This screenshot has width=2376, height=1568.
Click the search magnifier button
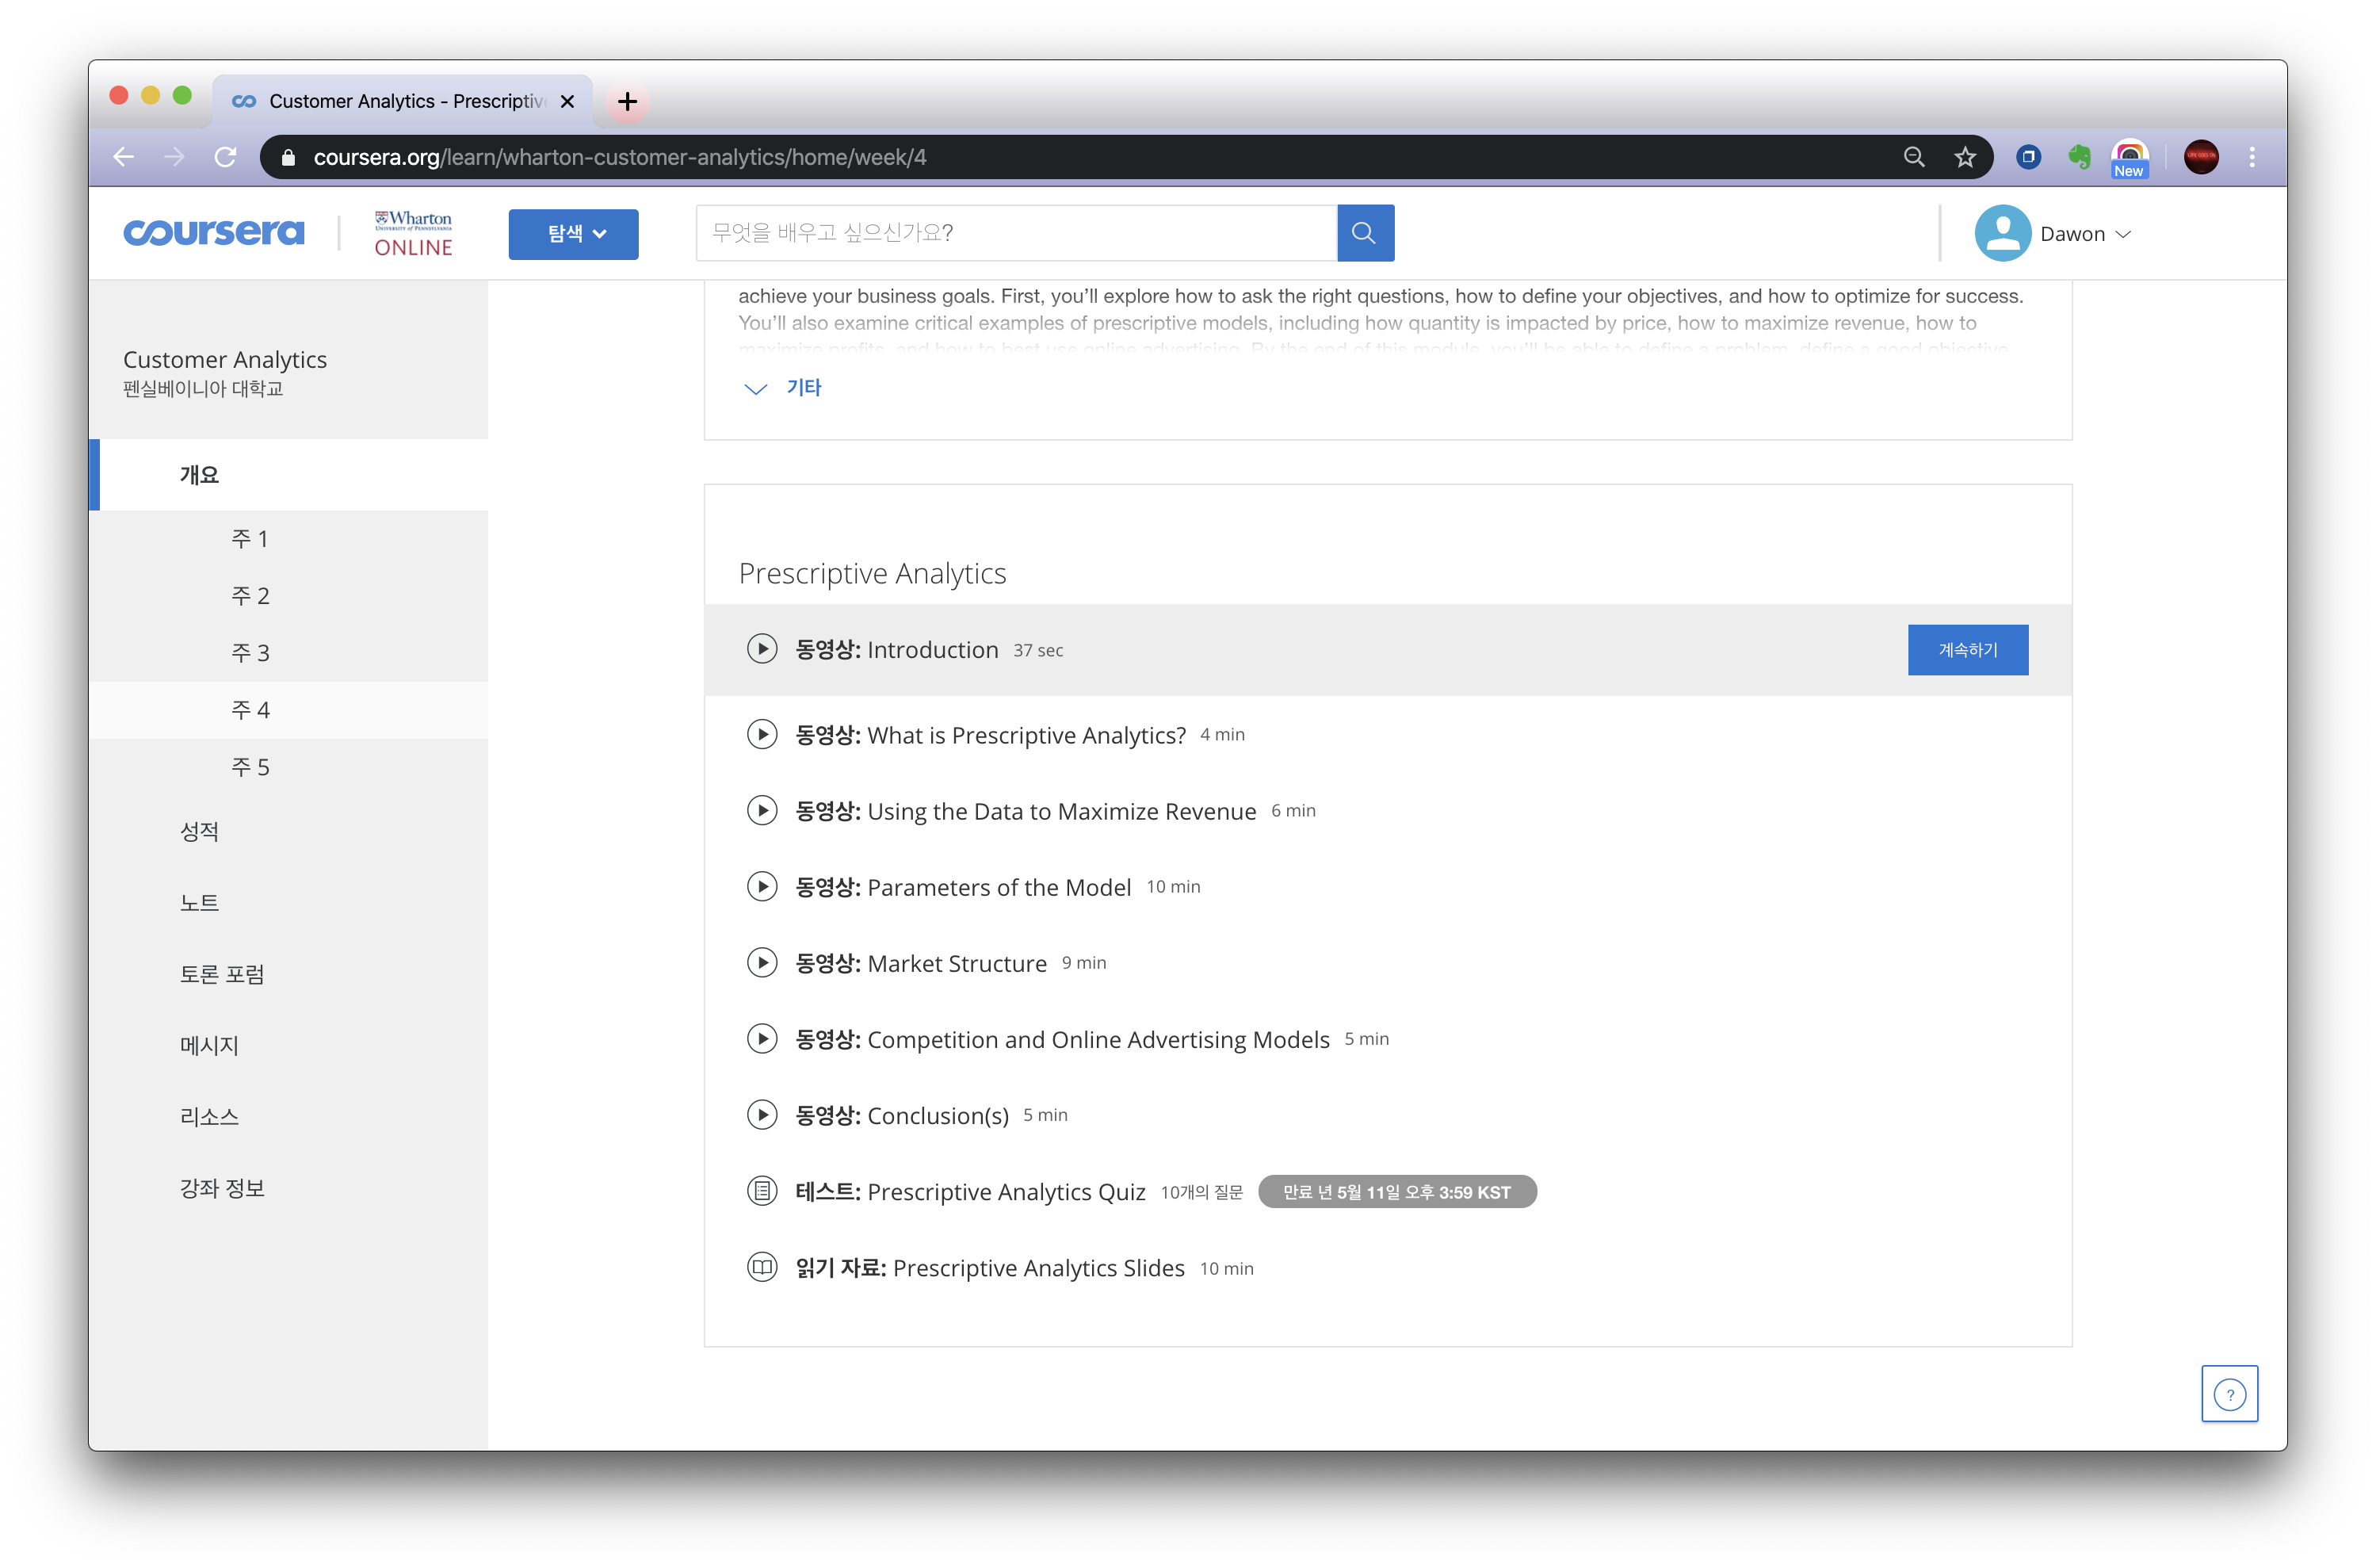tap(1365, 233)
